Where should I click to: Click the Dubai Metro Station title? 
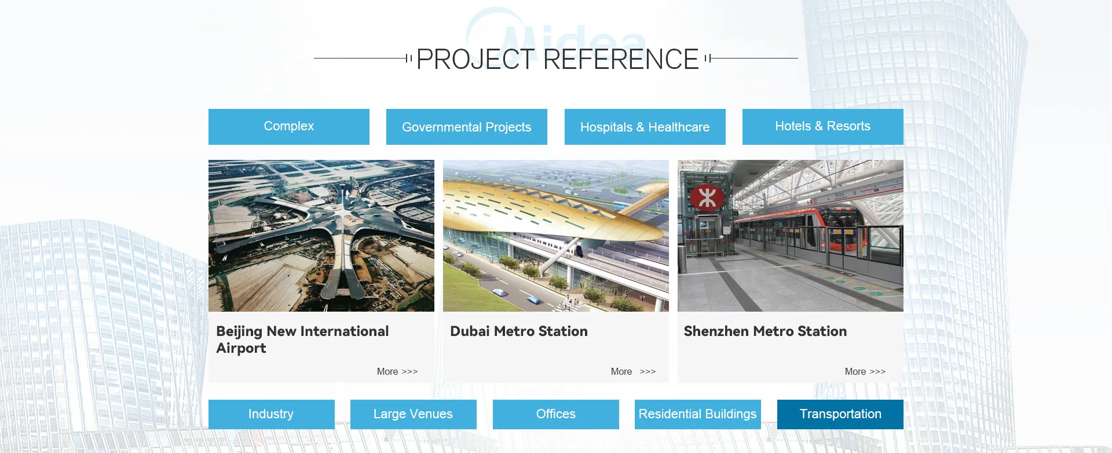pos(518,331)
